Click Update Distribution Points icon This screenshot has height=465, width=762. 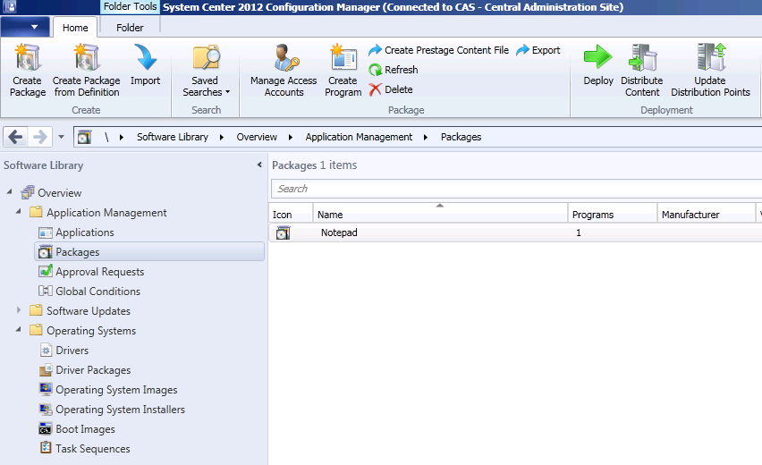[x=710, y=59]
